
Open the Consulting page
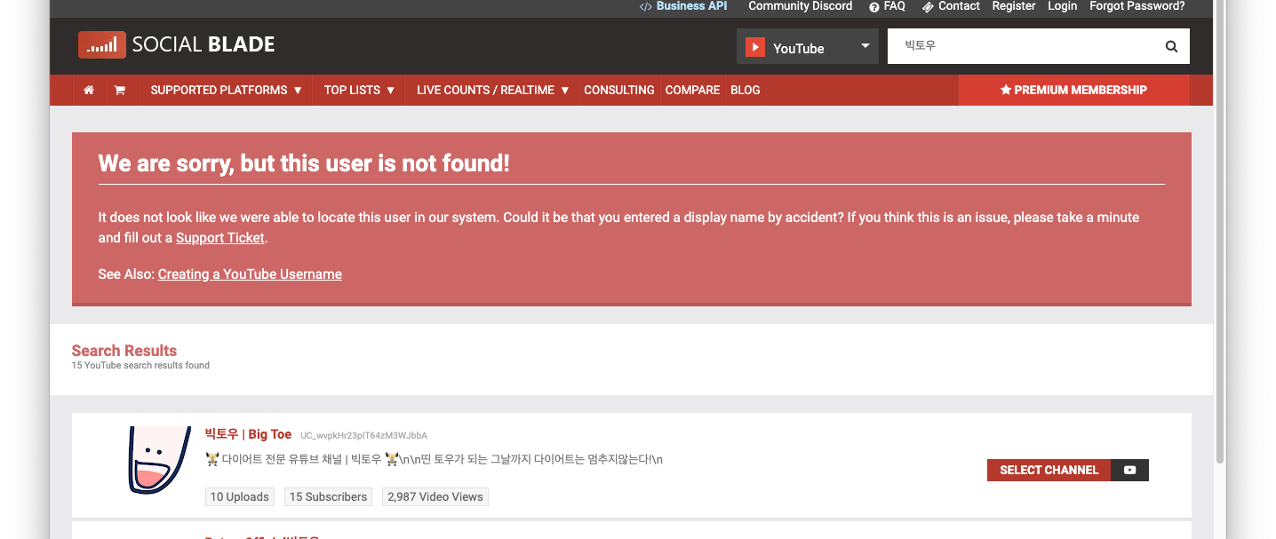[619, 91]
